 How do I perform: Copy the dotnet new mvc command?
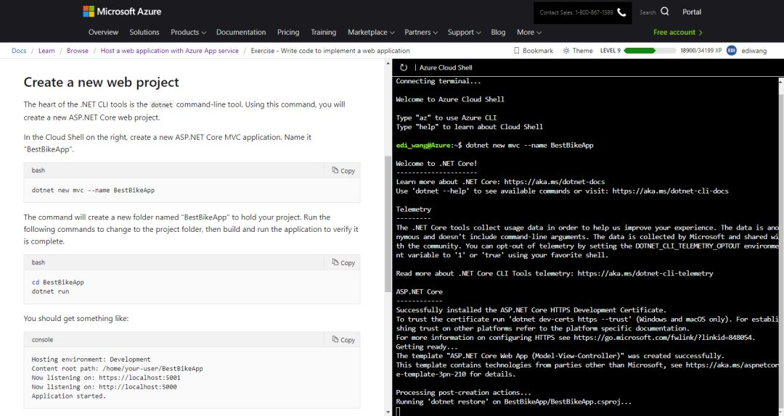point(343,170)
